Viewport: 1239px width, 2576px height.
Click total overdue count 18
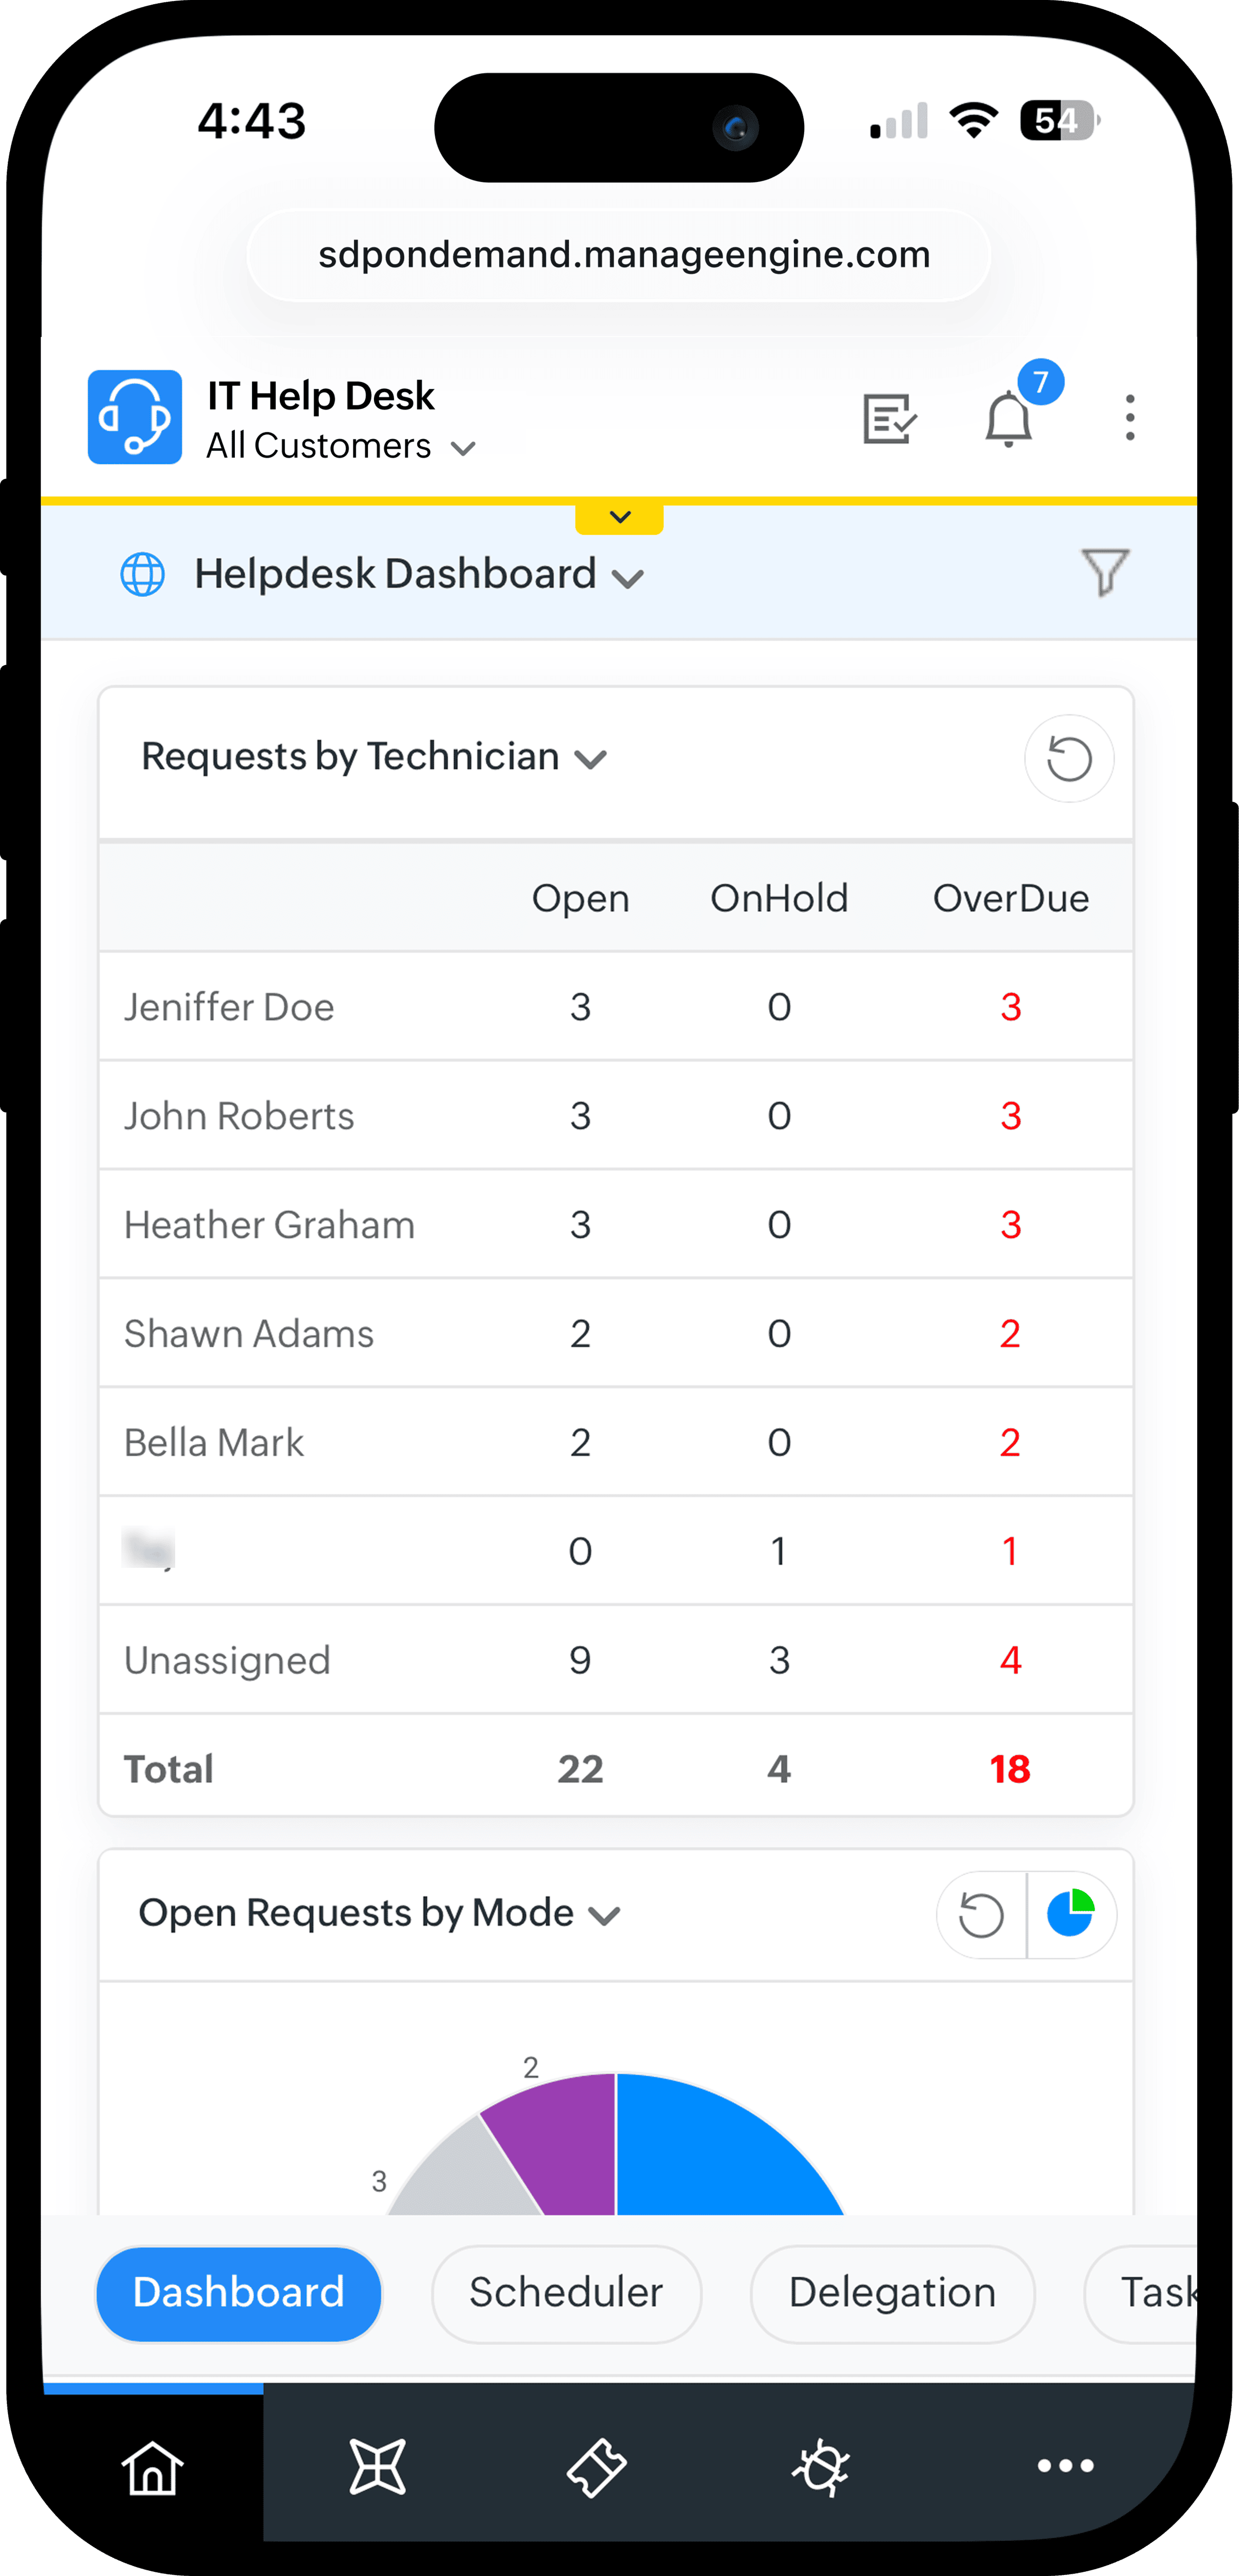[1010, 1770]
